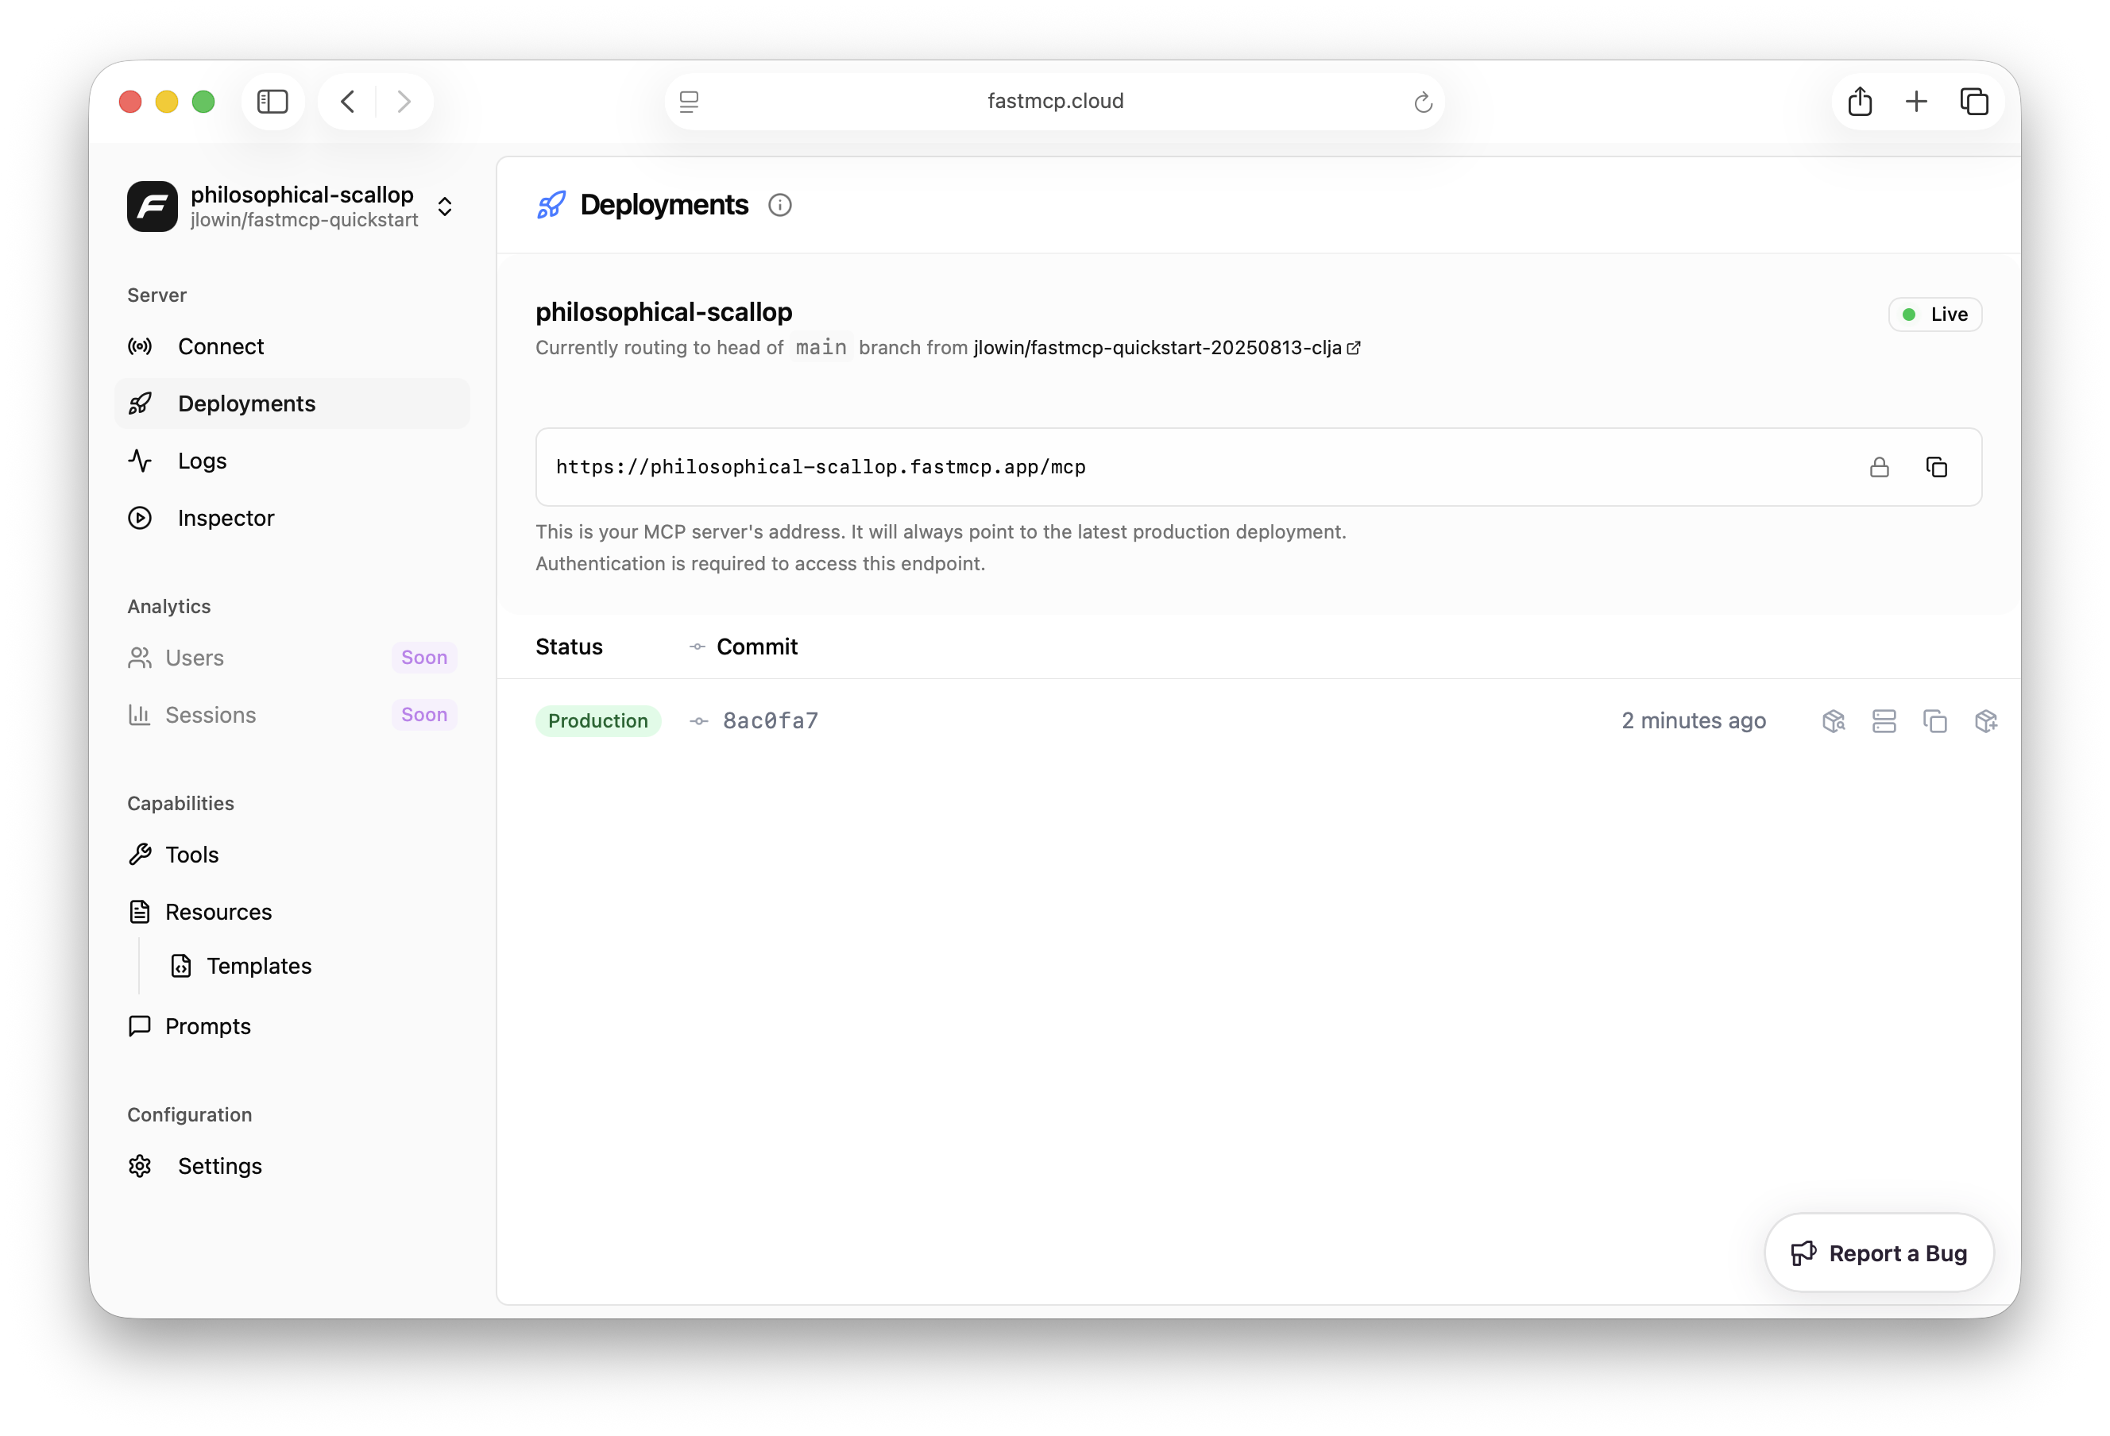Click the fastmcp.cloud address bar
The height and width of the screenshot is (1436, 2110).
(1054, 101)
